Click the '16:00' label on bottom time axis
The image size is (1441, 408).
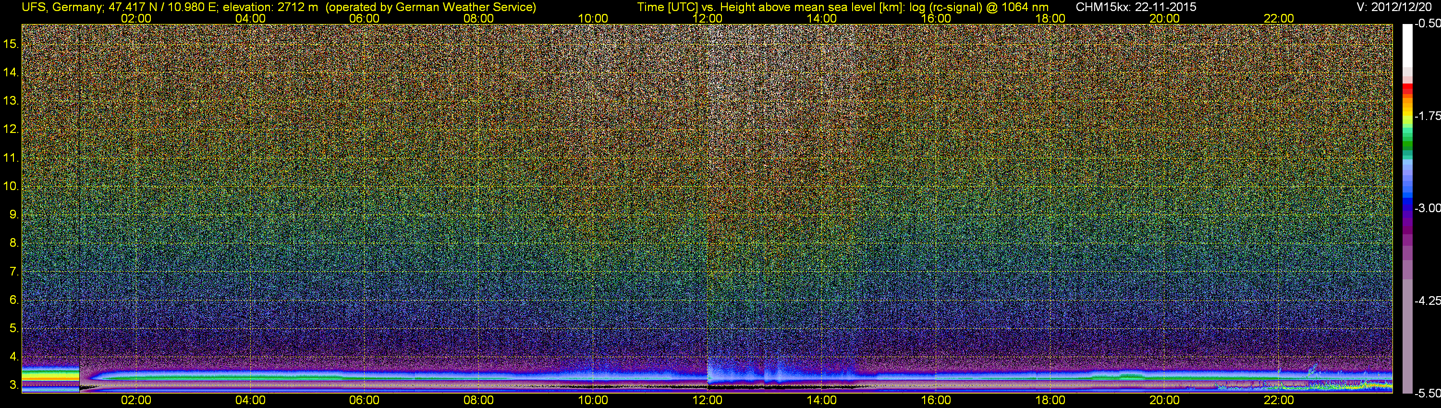936,400
